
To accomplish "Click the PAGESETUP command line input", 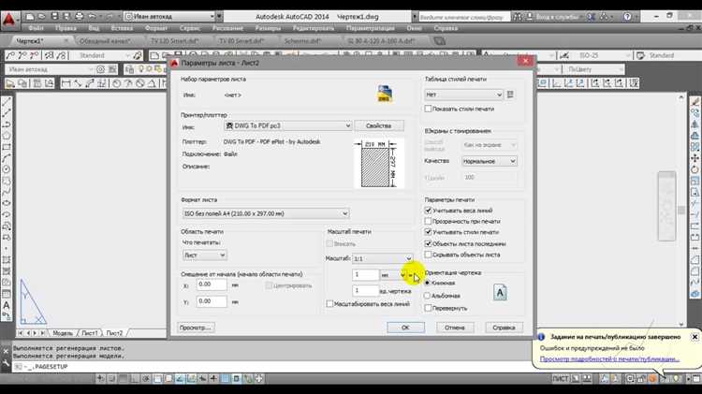I will pos(273,367).
